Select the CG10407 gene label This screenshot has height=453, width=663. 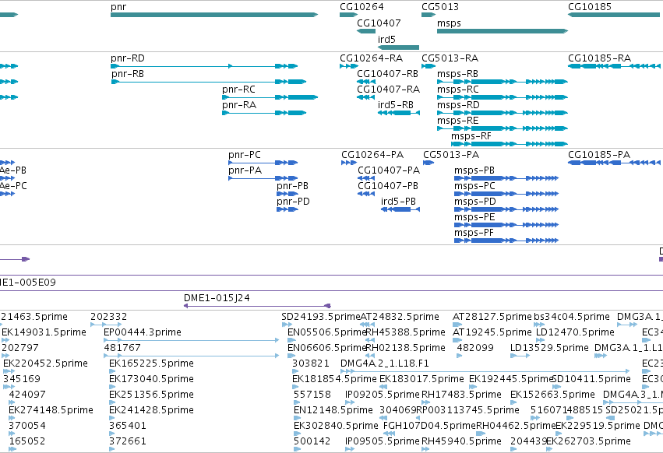click(x=379, y=23)
